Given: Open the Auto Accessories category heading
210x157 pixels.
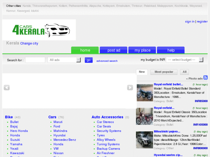Looking at the screenshot, I should pyautogui.click(x=107, y=117).
